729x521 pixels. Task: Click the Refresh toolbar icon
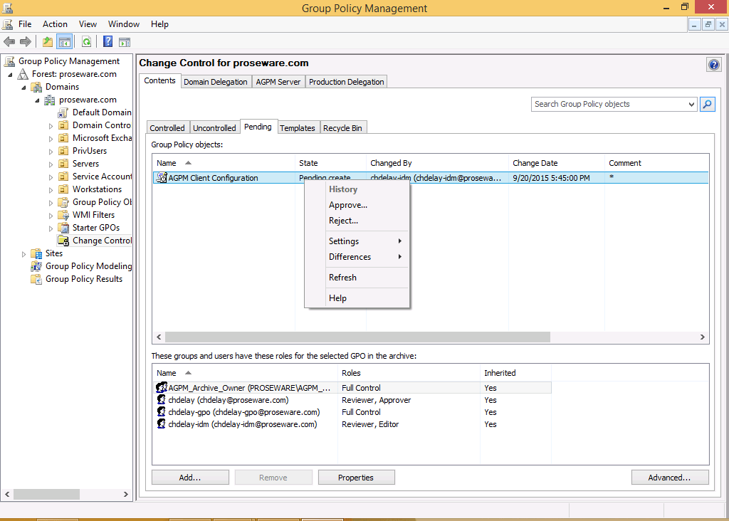tap(86, 42)
